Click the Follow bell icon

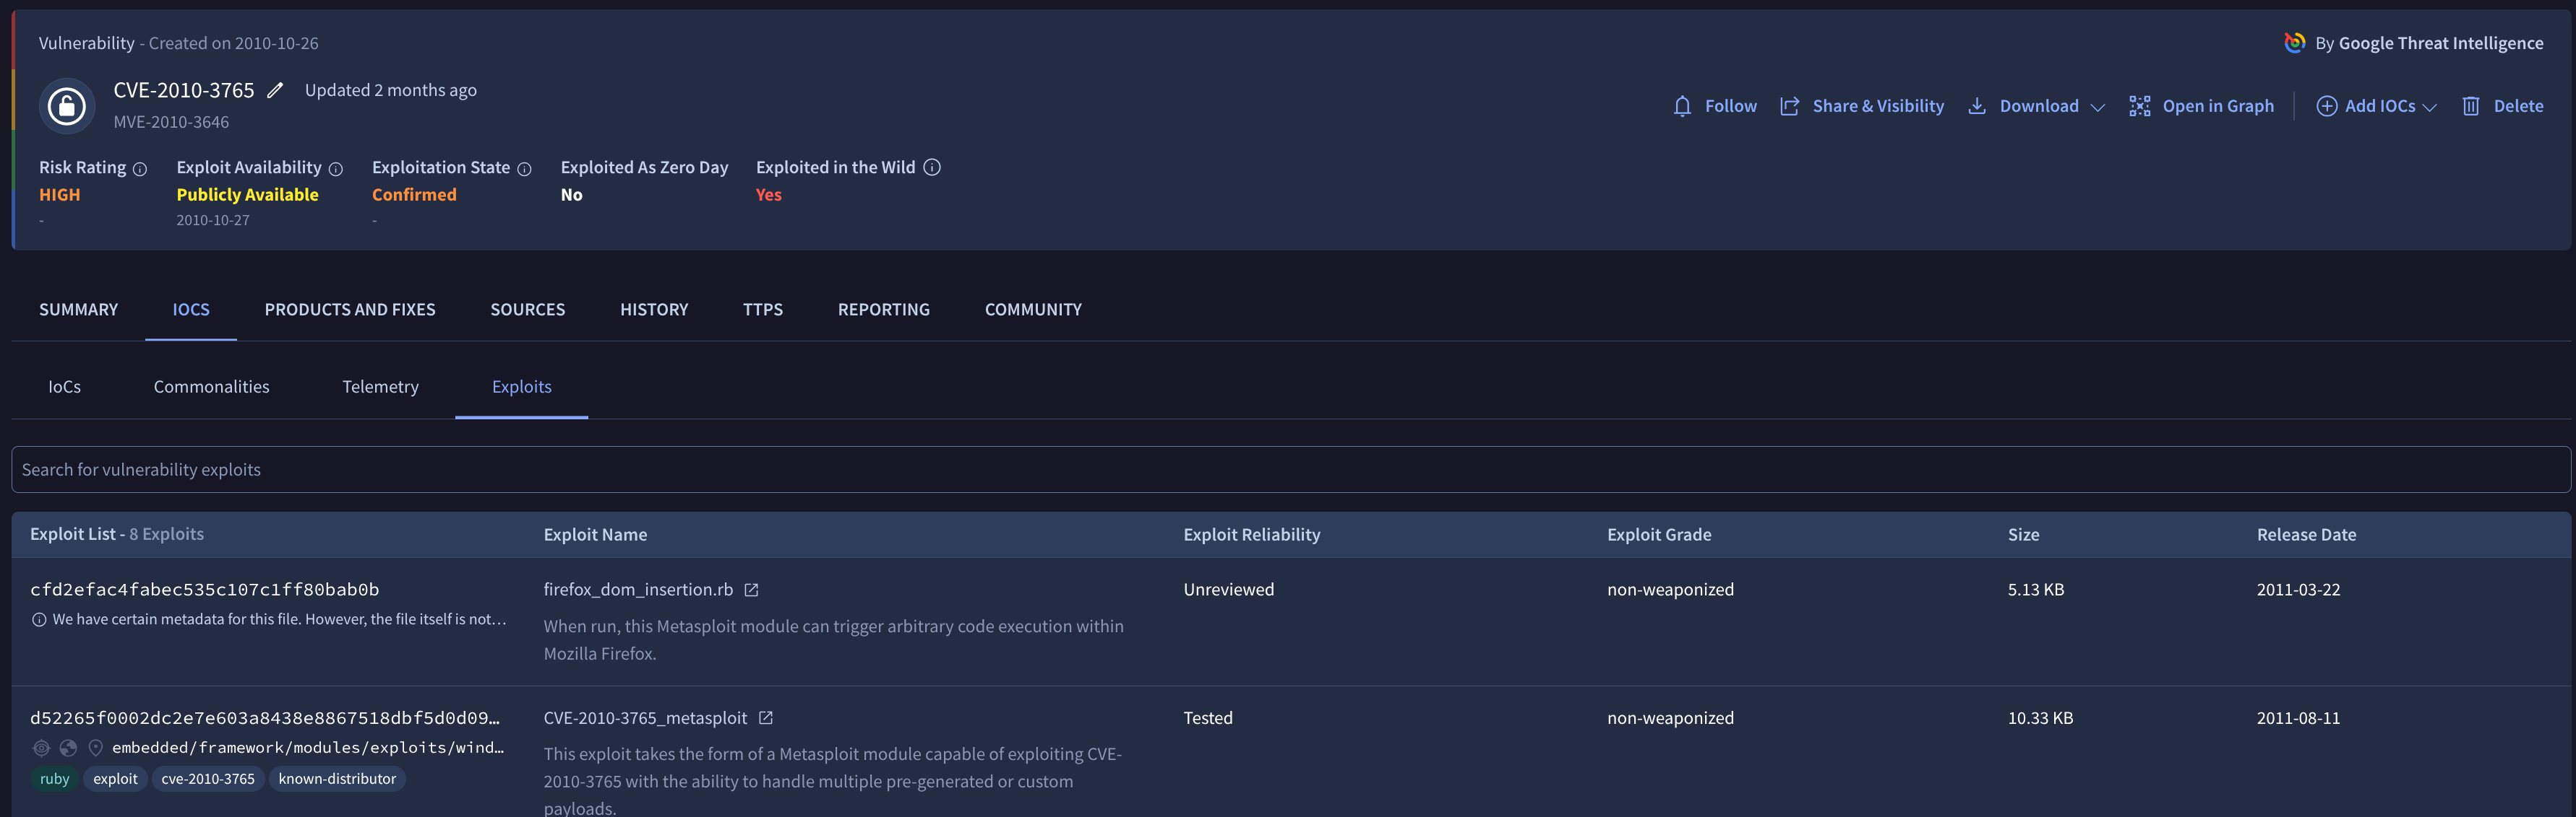pos(1682,106)
